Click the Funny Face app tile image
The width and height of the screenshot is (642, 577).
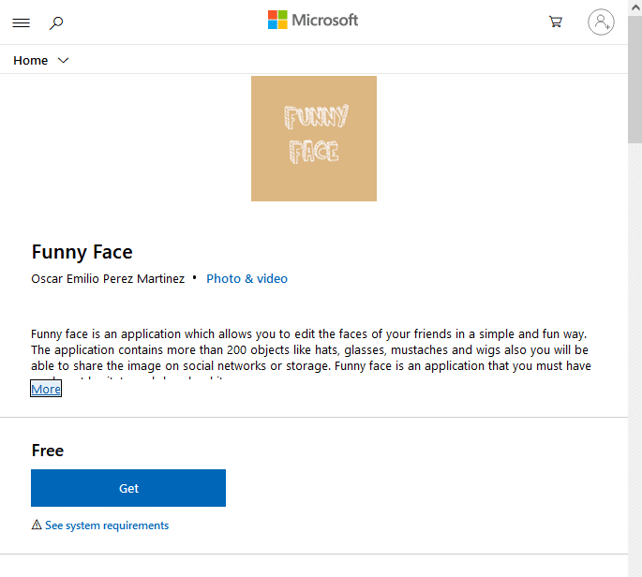point(314,139)
